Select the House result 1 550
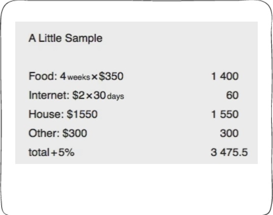This screenshot has height=215, width=273. [225, 114]
